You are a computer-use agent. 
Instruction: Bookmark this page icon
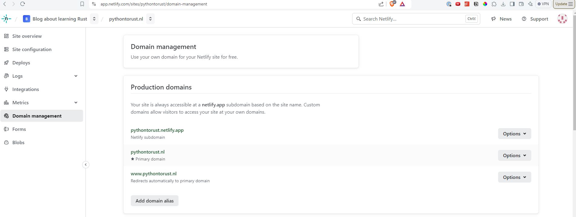82,4
